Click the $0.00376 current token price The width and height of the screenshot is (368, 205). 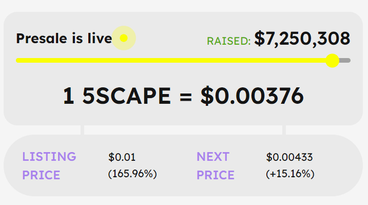(x=253, y=96)
